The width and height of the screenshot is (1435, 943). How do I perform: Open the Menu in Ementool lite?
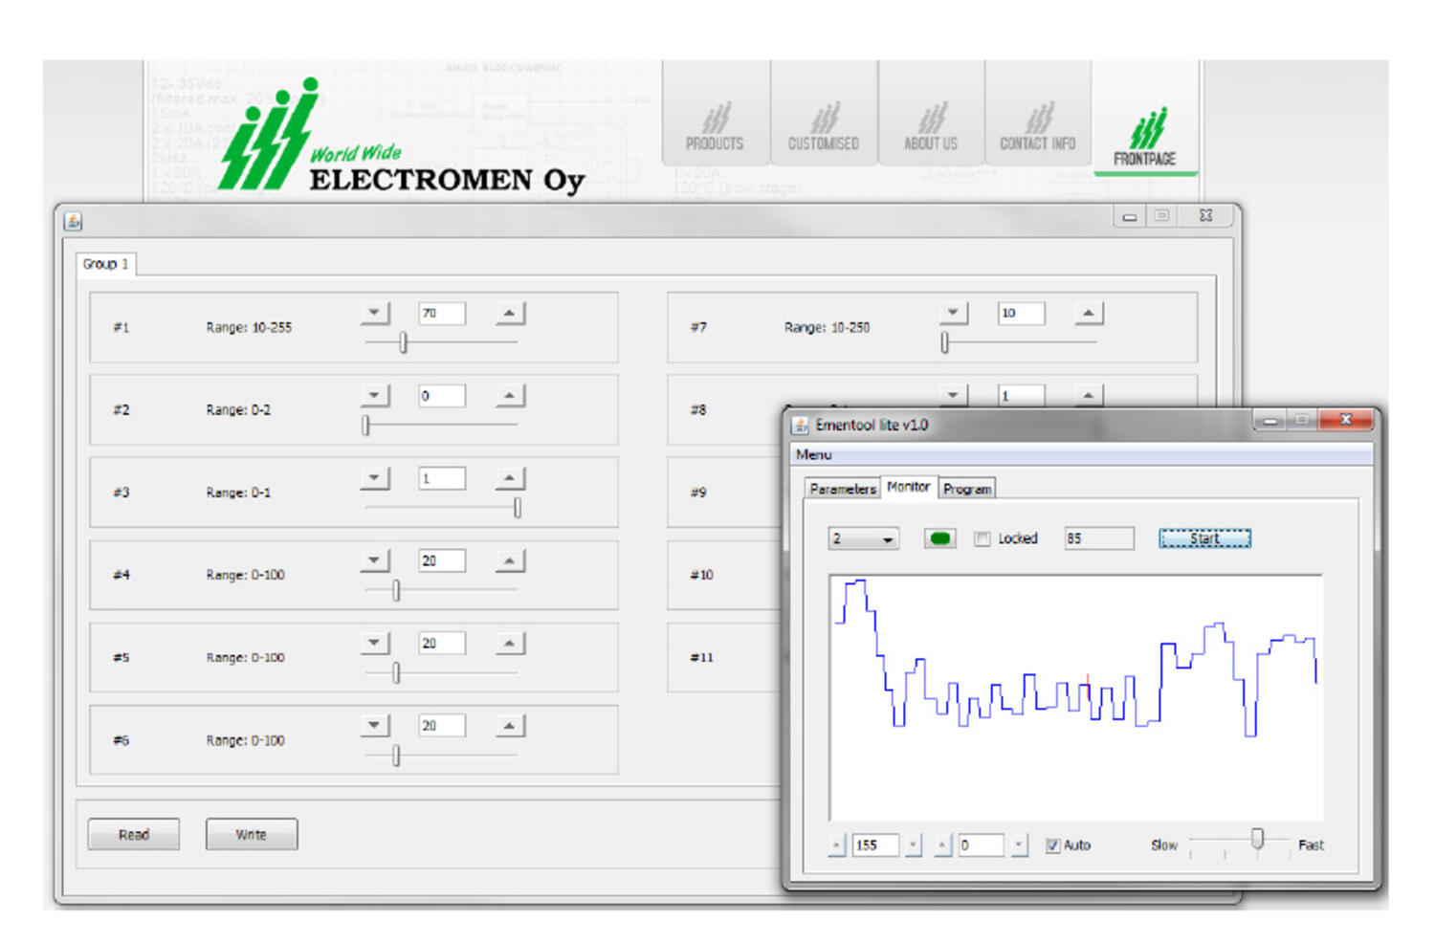click(x=814, y=454)
